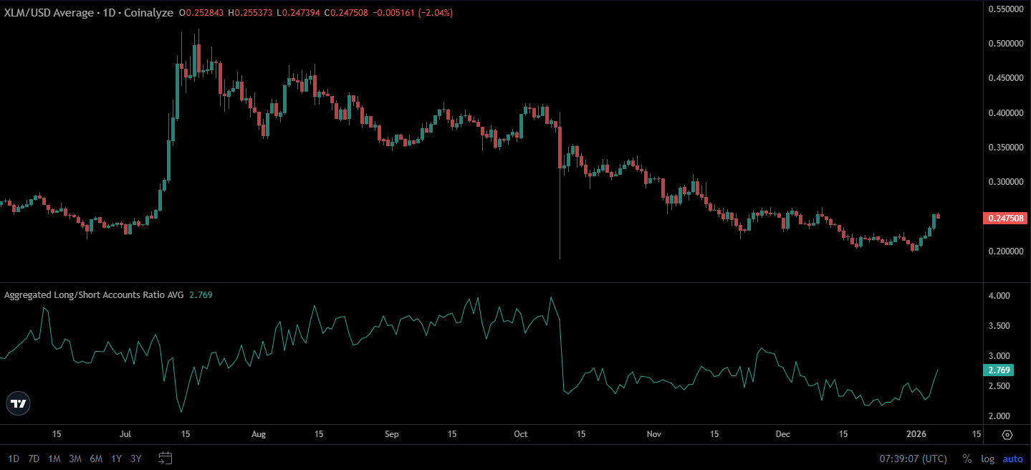Open chart settings gear icon
The width and height of the screenshot is (1031, 470).
(1007, 435)
